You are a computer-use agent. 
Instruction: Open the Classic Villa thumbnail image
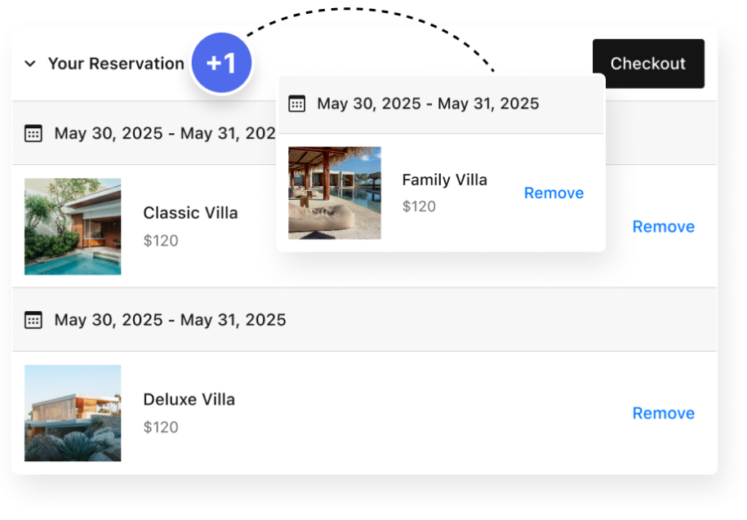coord(73,226)
